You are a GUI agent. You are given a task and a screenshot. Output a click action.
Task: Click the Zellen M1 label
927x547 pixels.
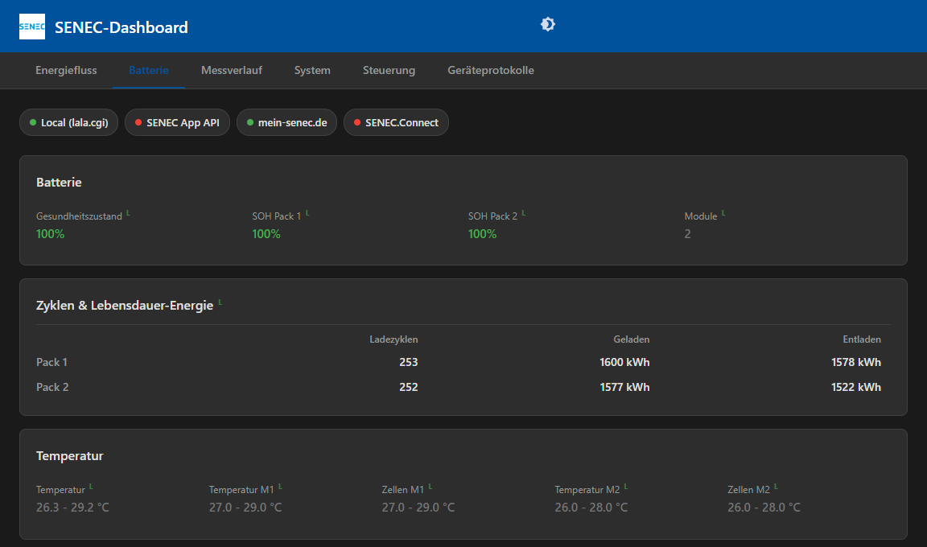tap(402, 490)
